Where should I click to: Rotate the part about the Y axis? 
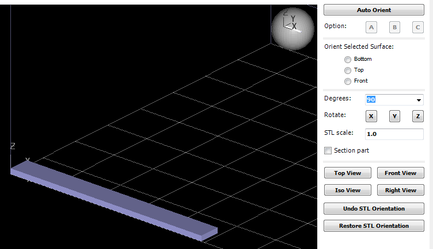394,116
